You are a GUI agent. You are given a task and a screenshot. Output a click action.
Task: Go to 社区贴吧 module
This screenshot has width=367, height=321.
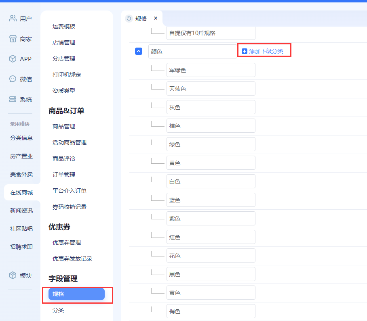(x=21, y=229)
